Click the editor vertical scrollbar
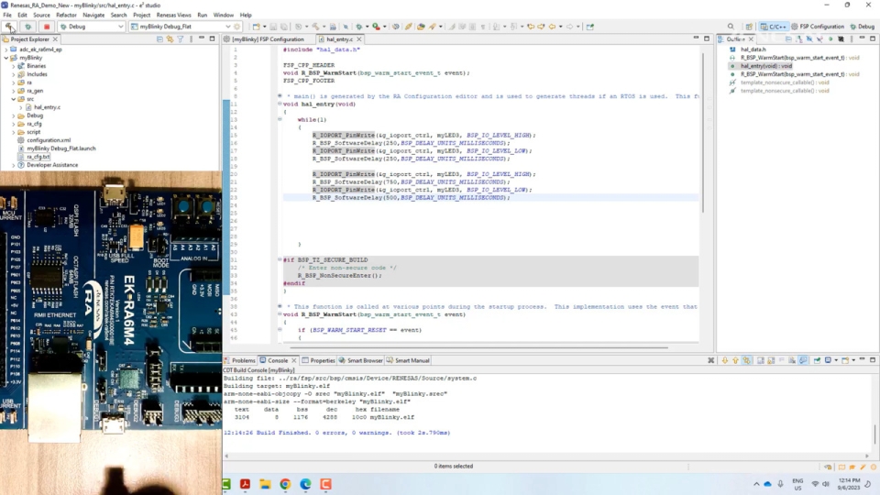880x495 pixels. [x=703, y=132]
